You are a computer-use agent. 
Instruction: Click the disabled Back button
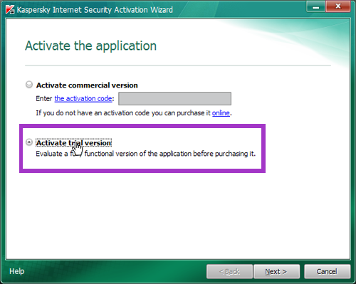click(229, 271)
